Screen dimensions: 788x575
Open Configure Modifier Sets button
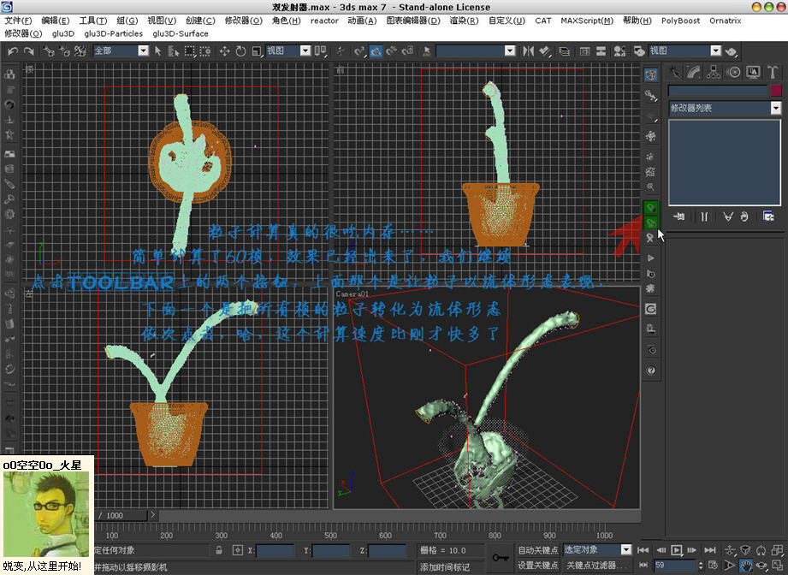768,216
